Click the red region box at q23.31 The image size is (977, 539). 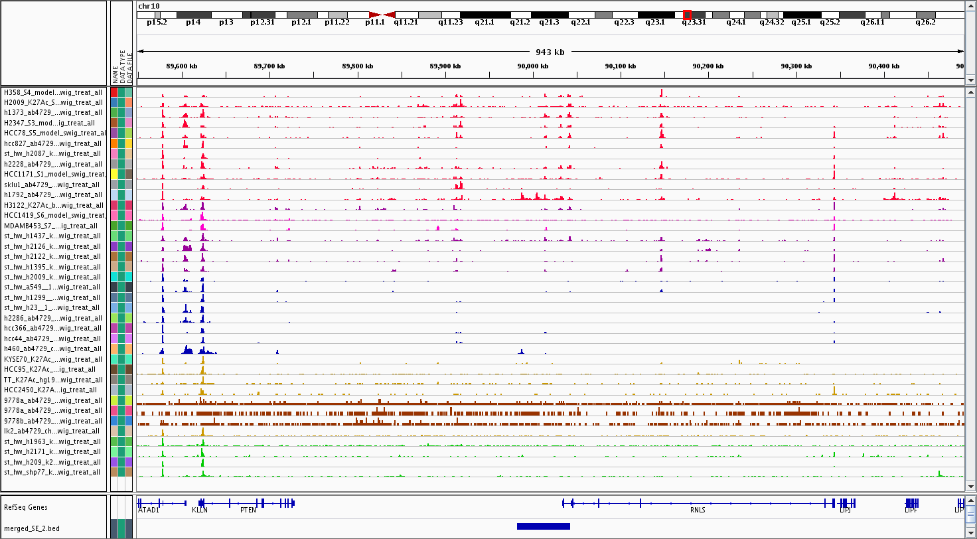[x=687, y=15]
